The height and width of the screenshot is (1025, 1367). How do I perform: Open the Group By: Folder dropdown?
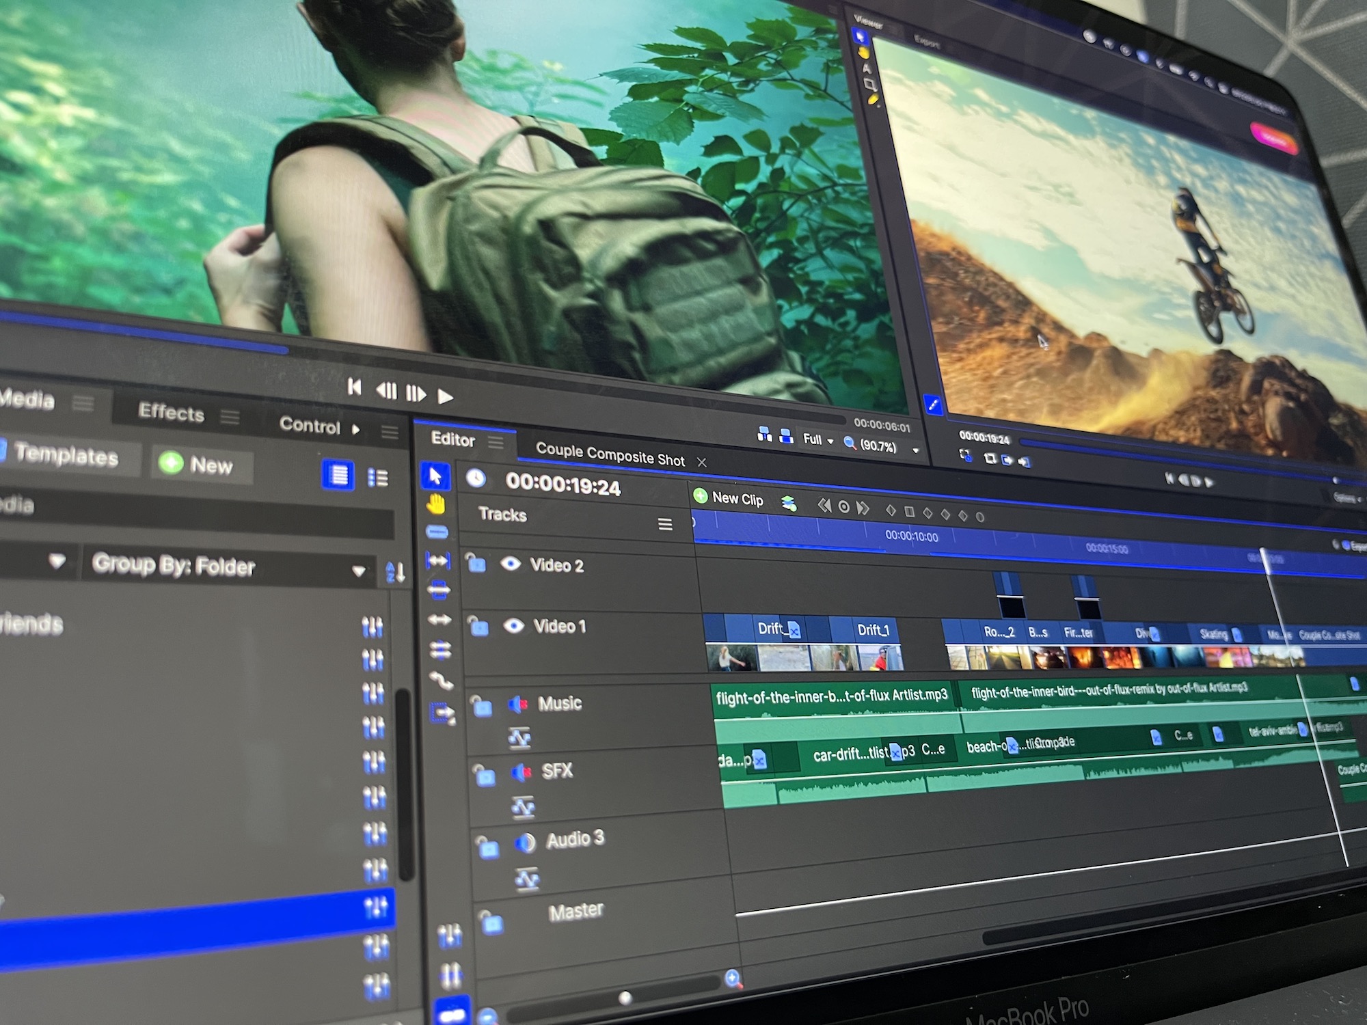229,566
